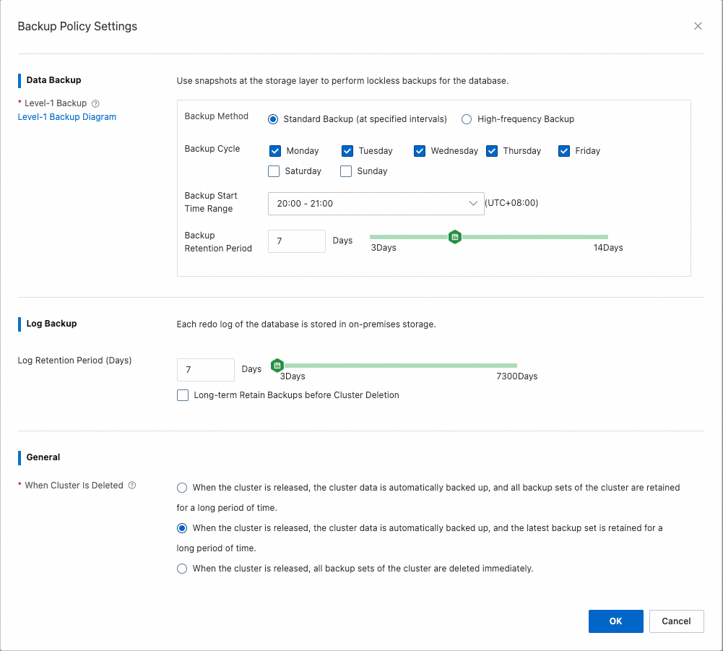
Task: Confirm settings with the OK button
Action: coord(615,621)
